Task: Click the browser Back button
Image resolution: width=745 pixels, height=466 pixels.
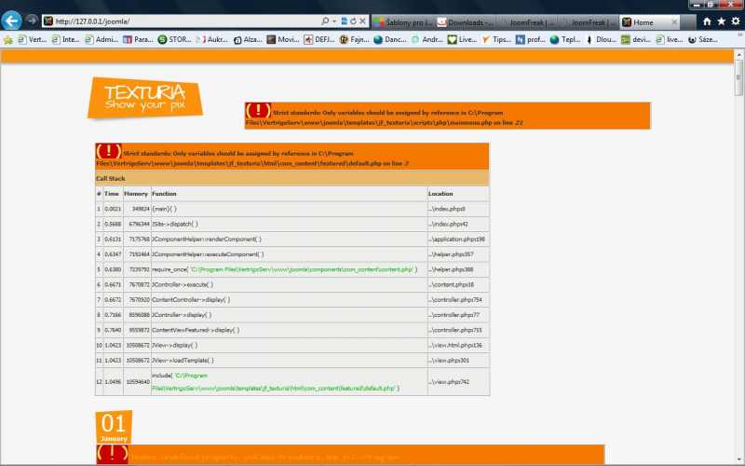Action: click(x=13, y=21)
